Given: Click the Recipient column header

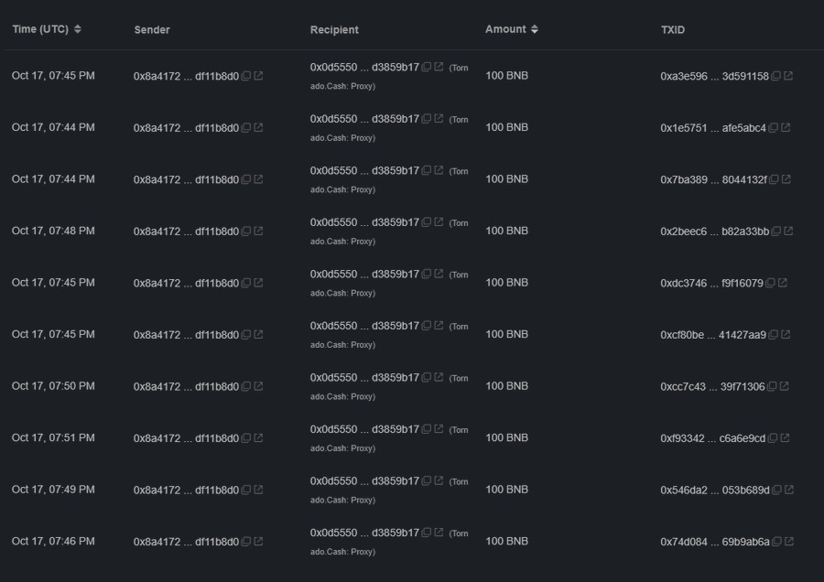Looking at the screenshot, I should 334,29.
